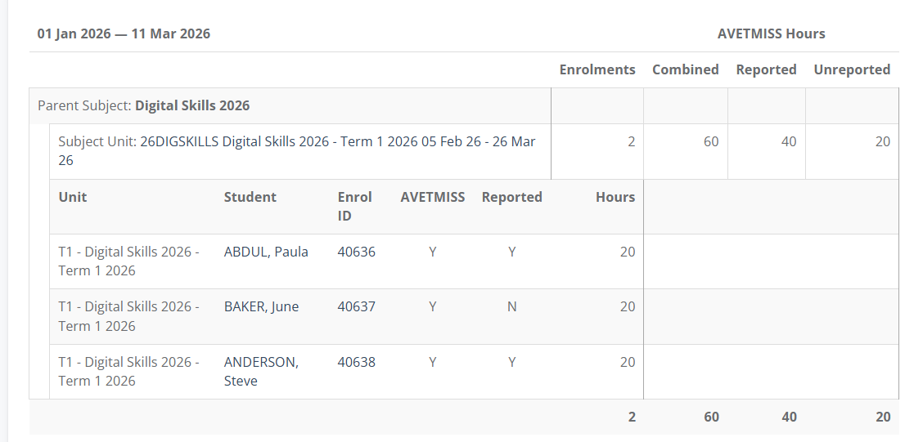
Task: Click enrol ID 40636
Action: tap(356, 252)
